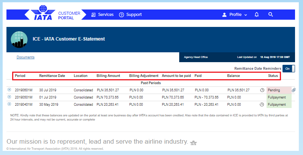
Task: Click the clock icon in 20190601M row
Action: tap(262, 90)
